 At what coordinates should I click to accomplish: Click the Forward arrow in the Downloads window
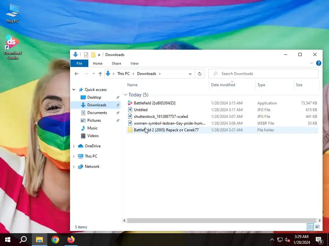pyautogui.click(x=86, y=74)
